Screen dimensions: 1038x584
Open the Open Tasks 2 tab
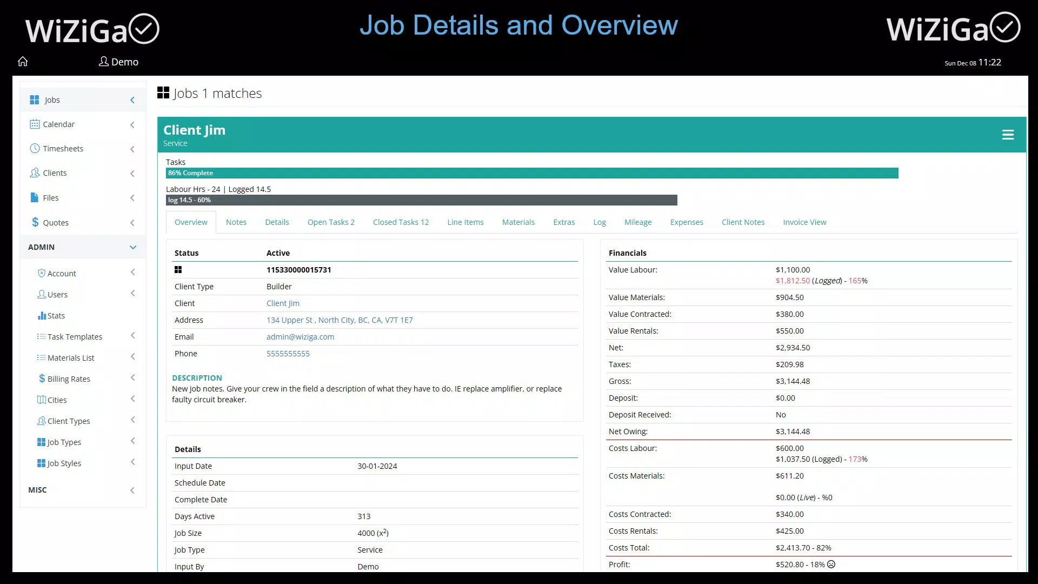(331, 222)
